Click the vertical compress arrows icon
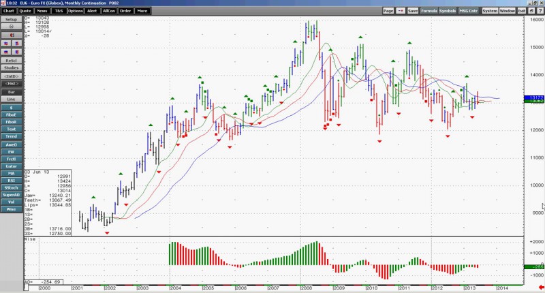545x293 pixels. click(x=16, y=44)
